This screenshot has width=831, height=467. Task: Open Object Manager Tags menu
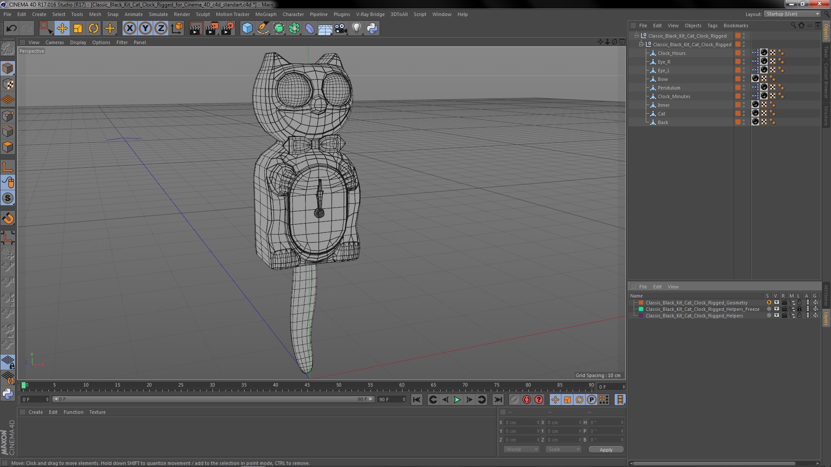click(x=712, y=26)
